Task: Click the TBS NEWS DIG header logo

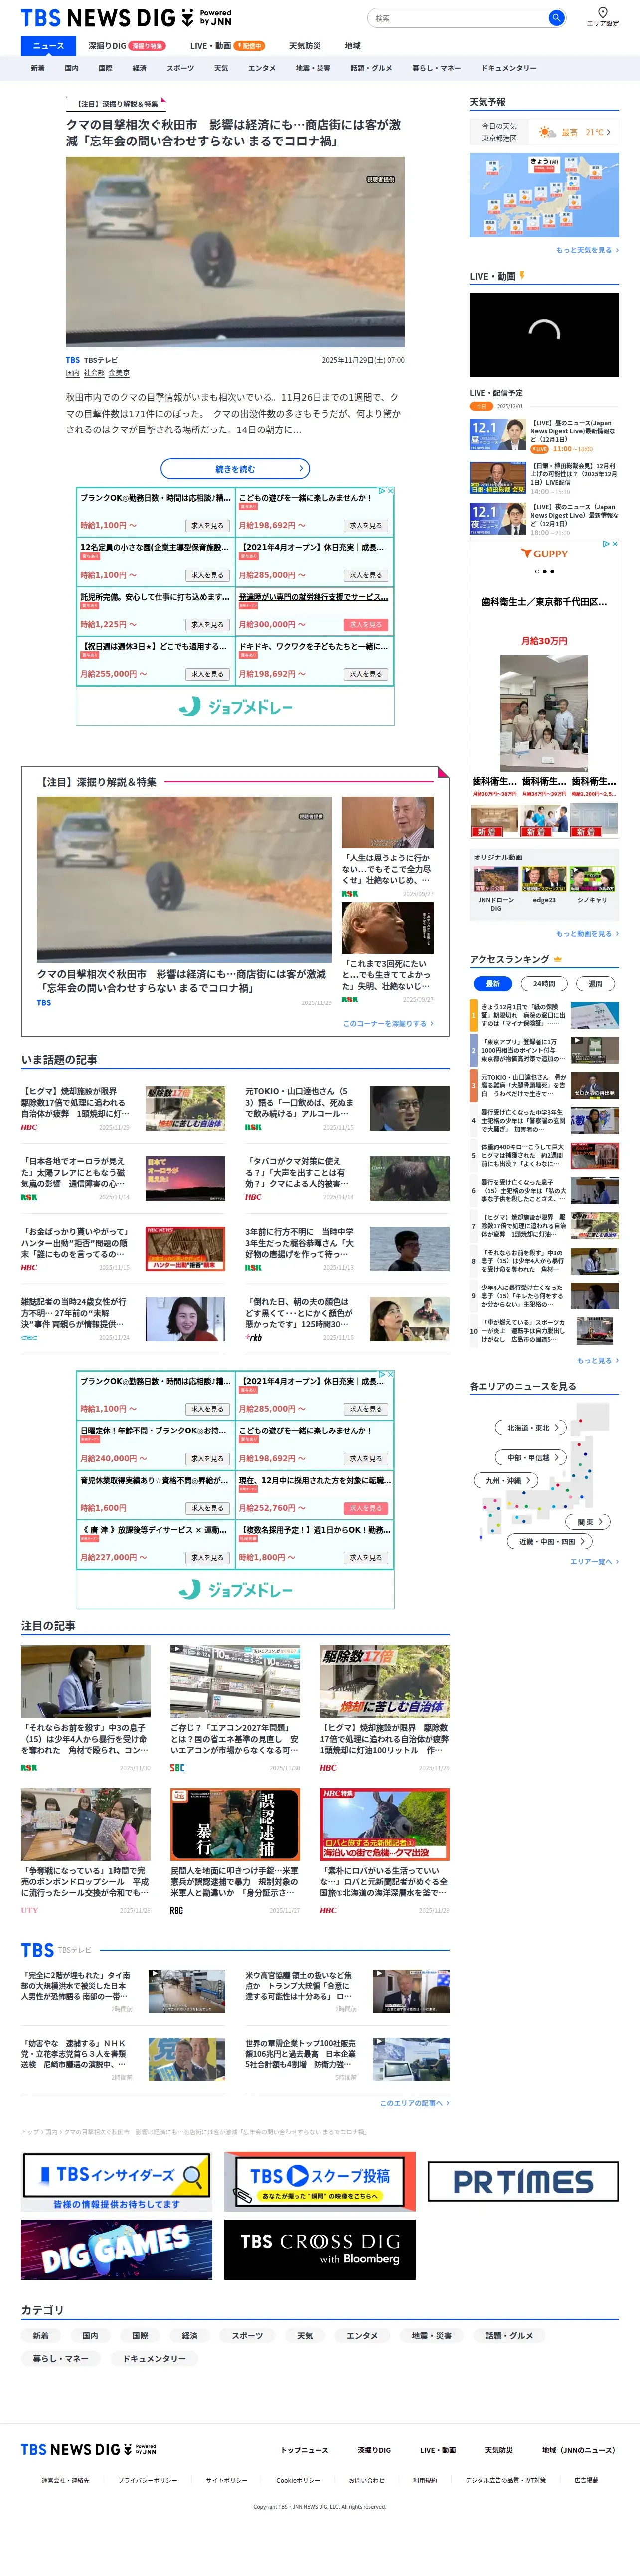Action: click(x=126, y=18)
